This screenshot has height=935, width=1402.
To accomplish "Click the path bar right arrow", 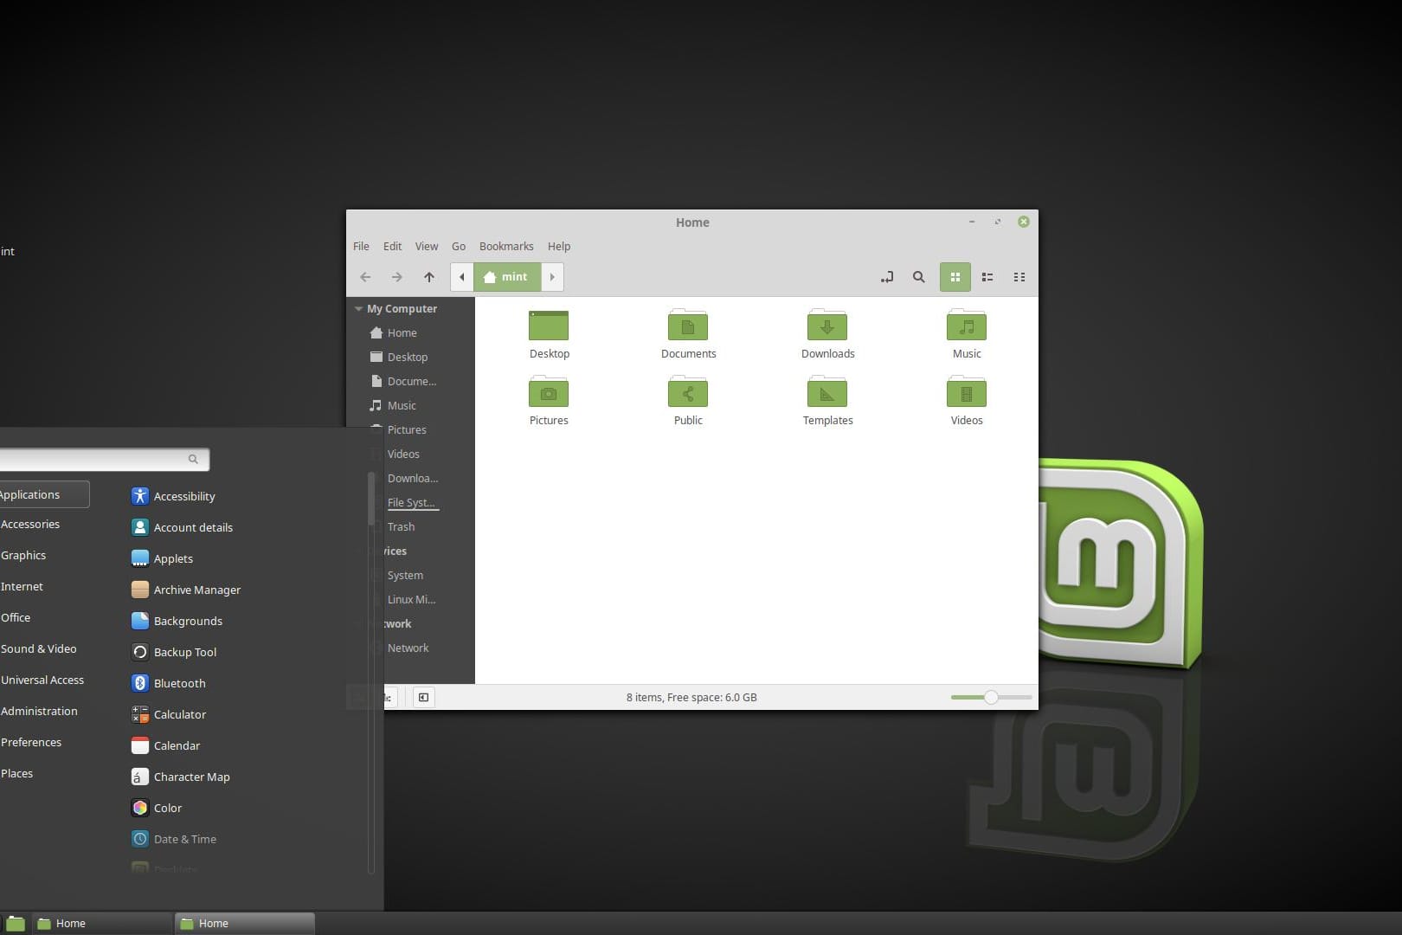I will 552,277.
